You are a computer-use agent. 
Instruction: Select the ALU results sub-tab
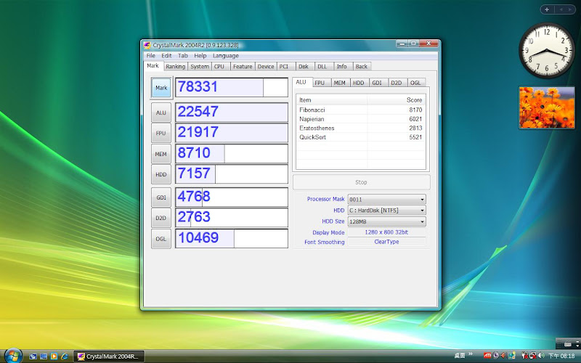[301, 82]
